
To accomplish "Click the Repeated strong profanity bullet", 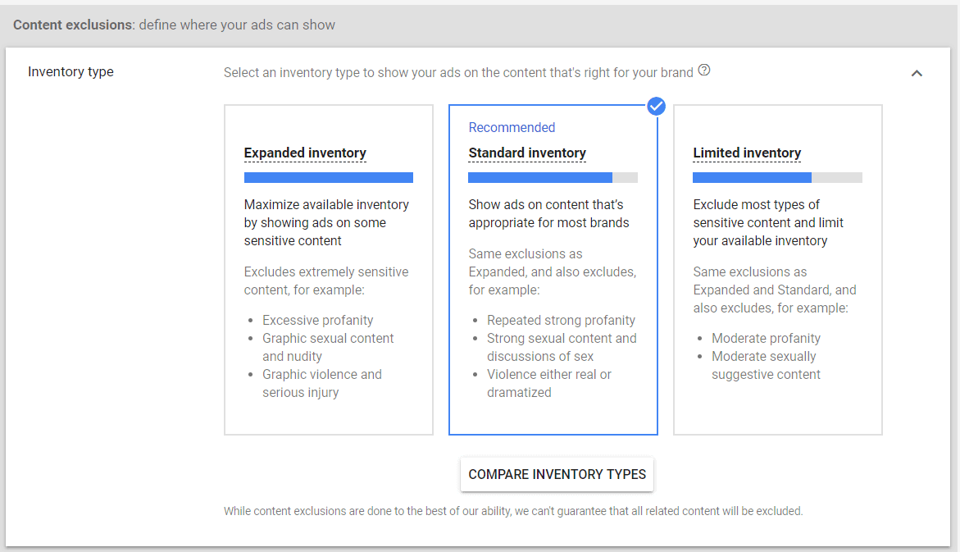I will tap(561, 320).
